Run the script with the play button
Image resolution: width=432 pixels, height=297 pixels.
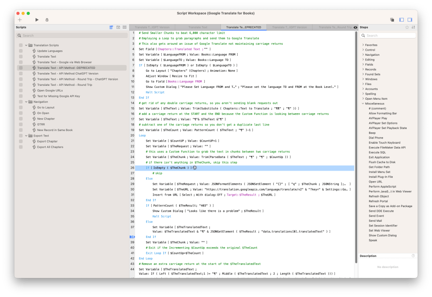point(37,20)
